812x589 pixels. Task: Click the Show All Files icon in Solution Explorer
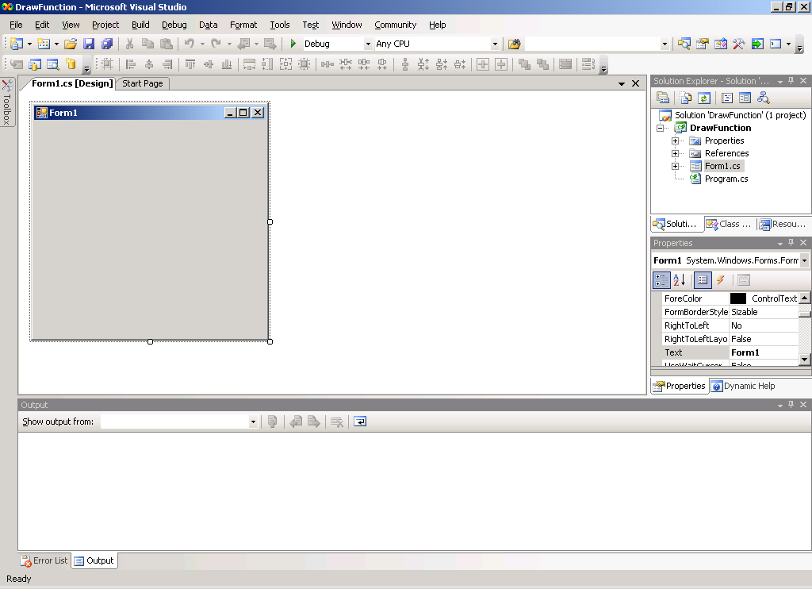tap(686, 98)
